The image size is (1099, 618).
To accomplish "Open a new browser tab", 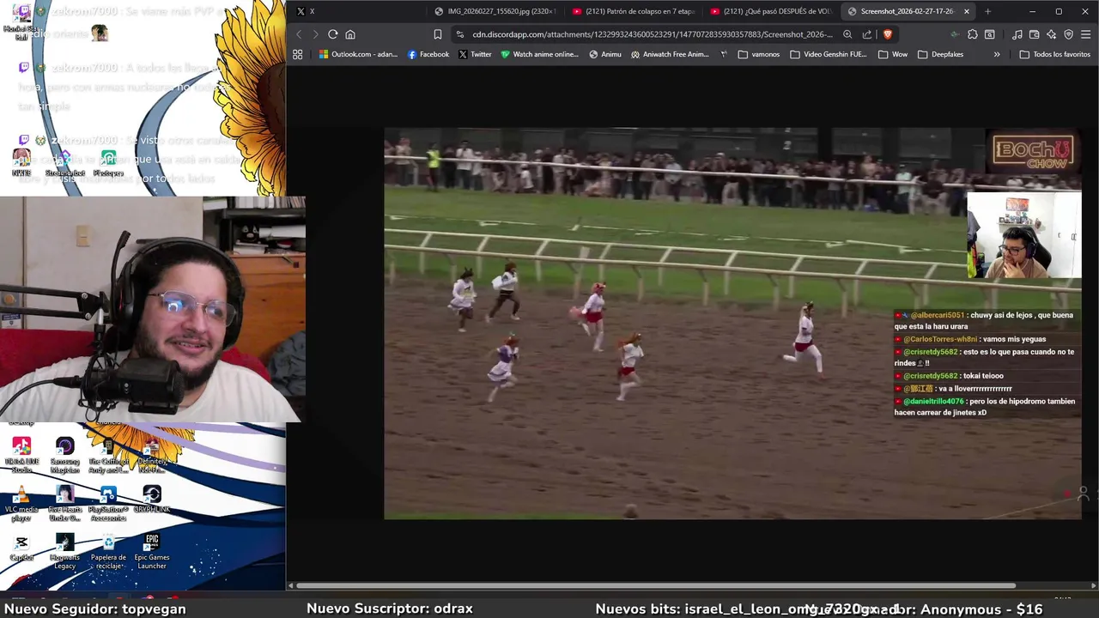I will pyautogui.click(x=987, y=11).
